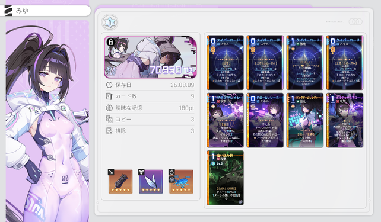Click the star level 1 badge
Image resolution: width=381 pixels, height=222 pixels.
pyautogui.click(x=110, y=22)
